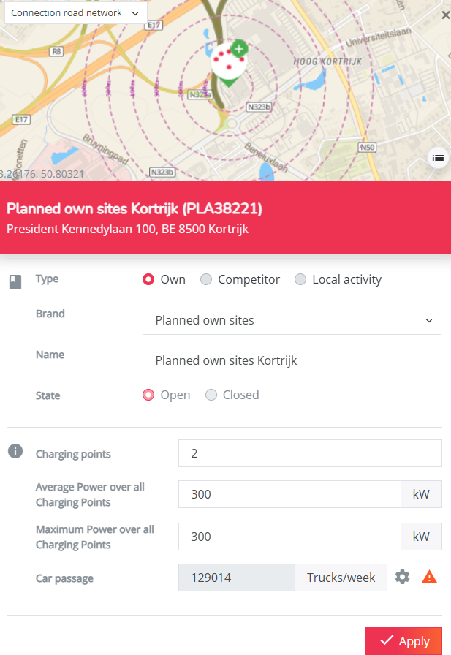The height and width of the screenshot is (655, 451).
Task: Click the green plus icon on map marker
Action: pos(239,49)
